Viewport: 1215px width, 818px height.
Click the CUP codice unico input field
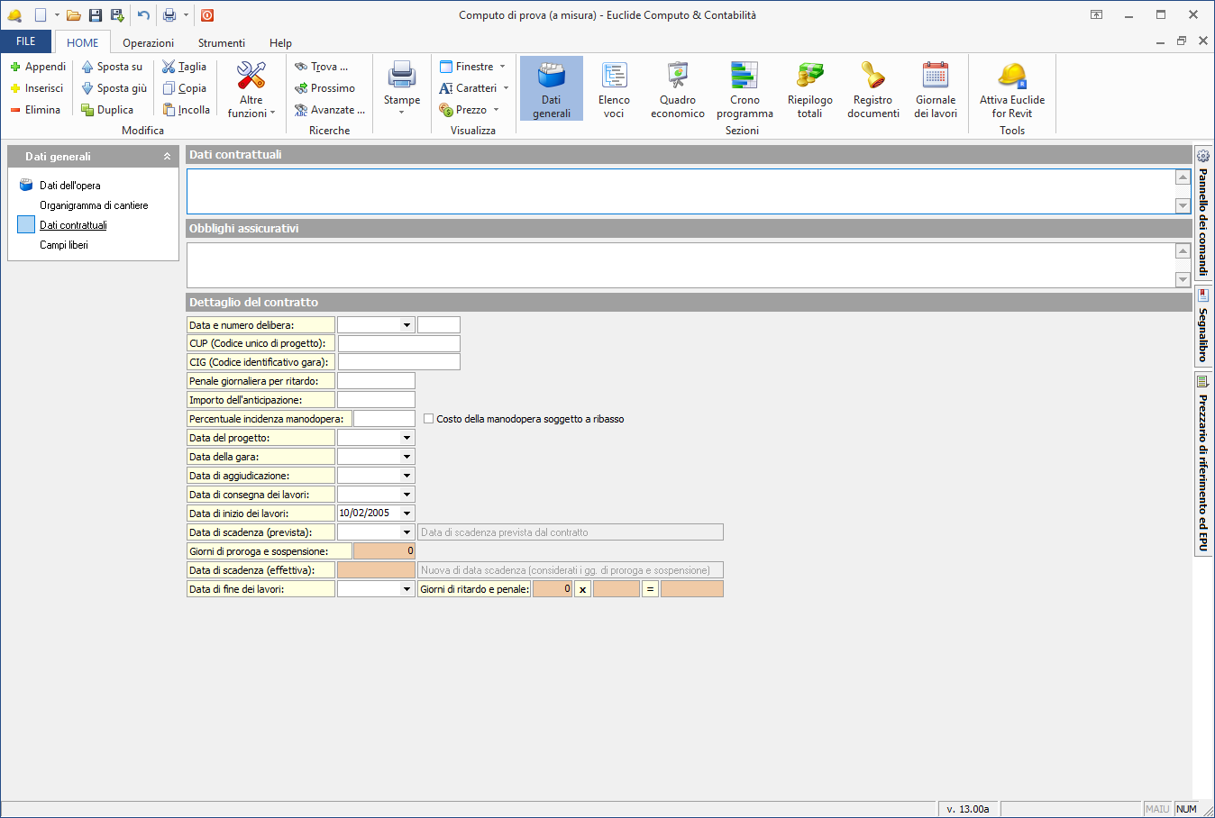tap(398, 343)
